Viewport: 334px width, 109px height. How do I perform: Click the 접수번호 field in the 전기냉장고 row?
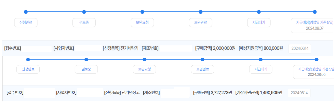[x=39, y=93]
